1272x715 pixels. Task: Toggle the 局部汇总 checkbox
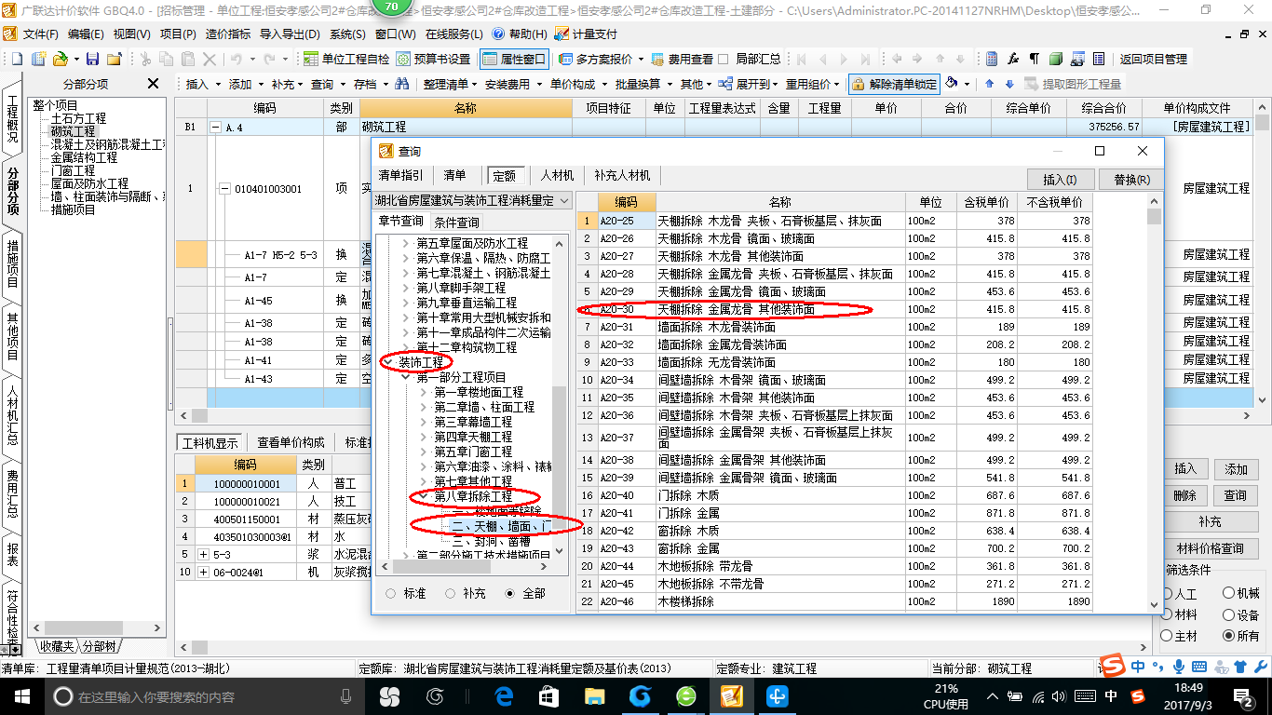[724, 59]
